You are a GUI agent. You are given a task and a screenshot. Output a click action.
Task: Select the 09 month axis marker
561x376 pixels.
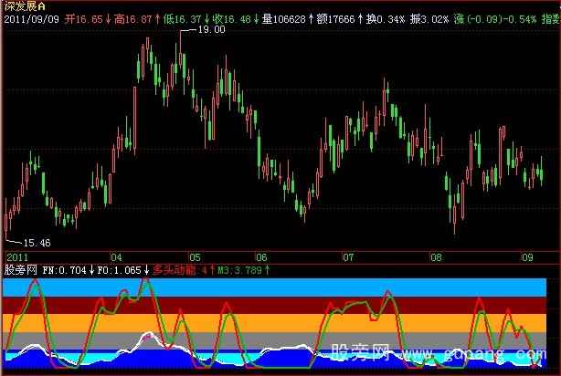(527, 257)
